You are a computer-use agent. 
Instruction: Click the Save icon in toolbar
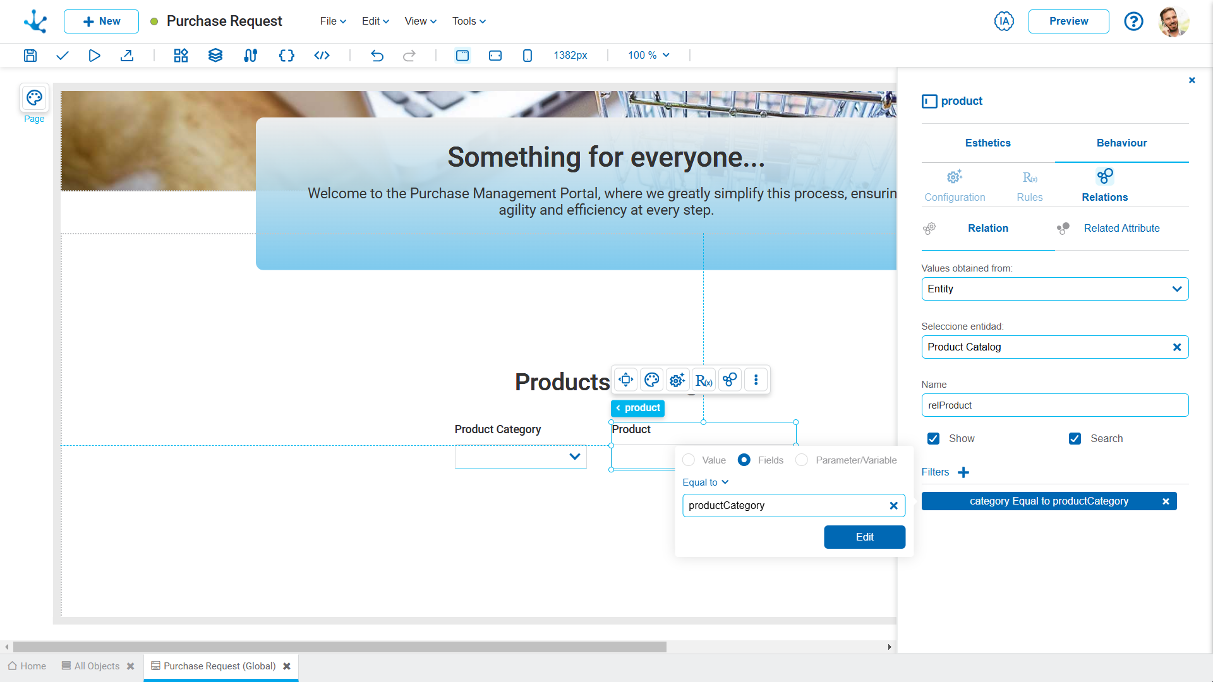click(30, 56)
